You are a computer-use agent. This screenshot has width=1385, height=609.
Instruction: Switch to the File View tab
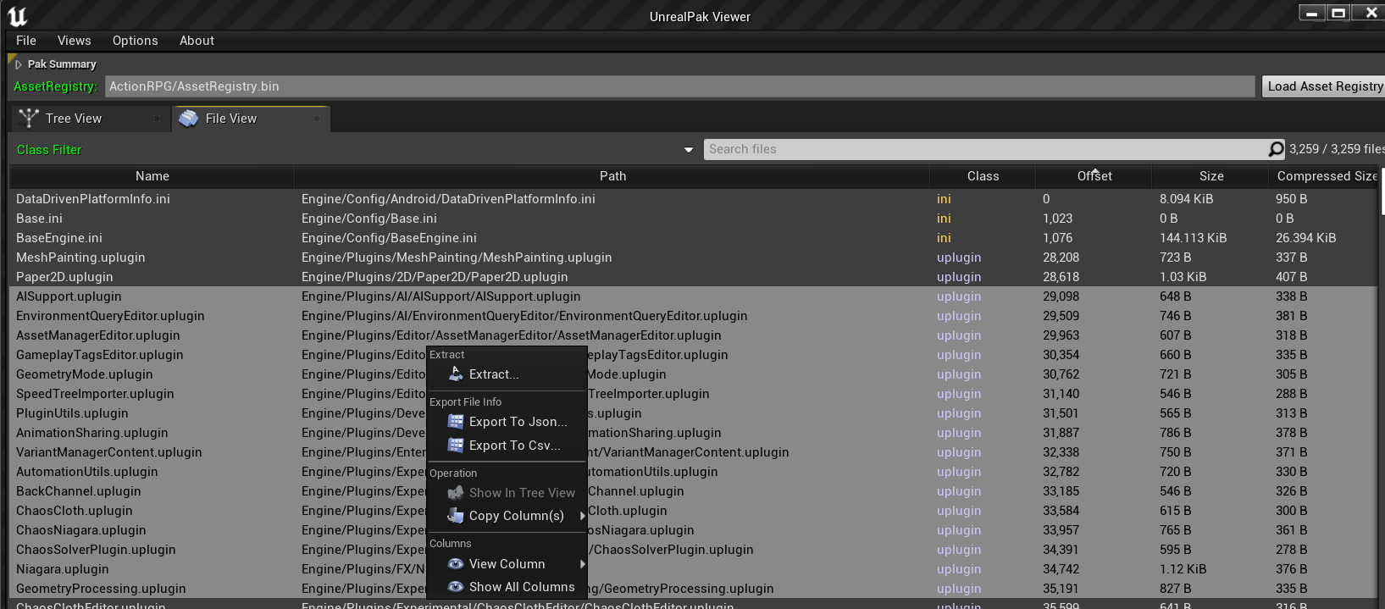251,119
